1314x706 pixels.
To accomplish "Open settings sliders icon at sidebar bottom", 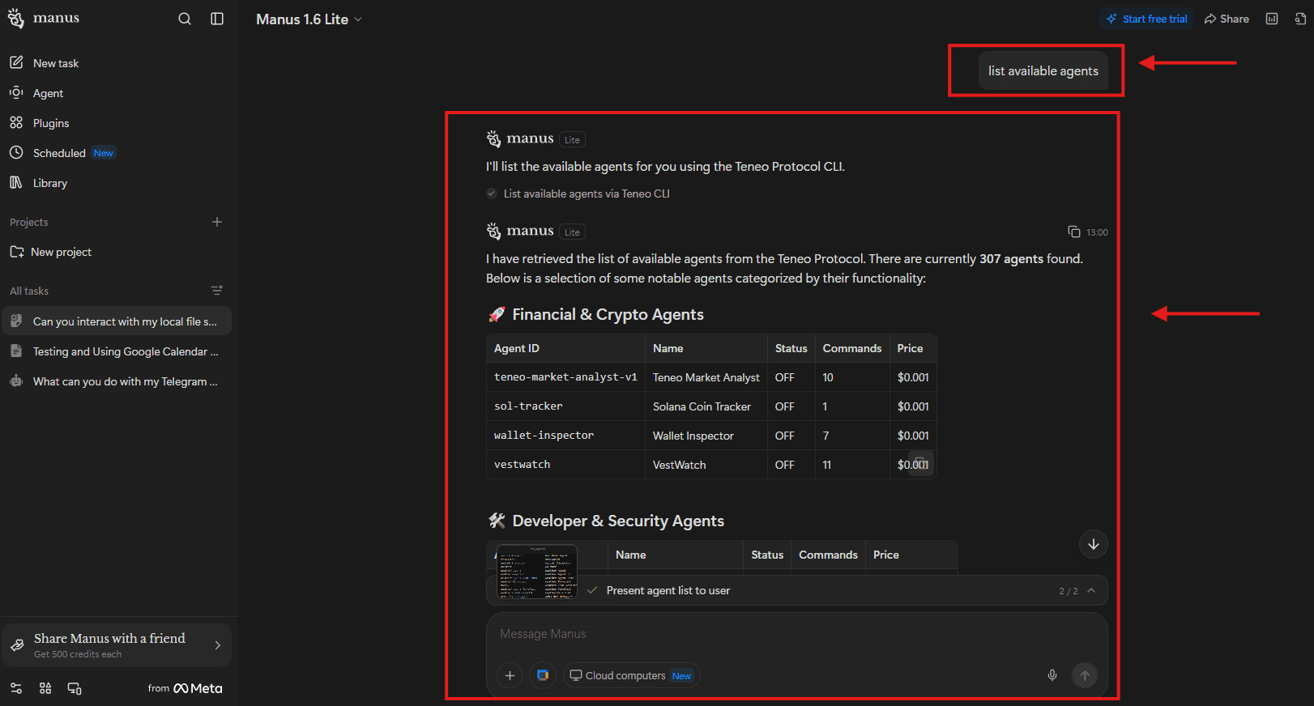I will pyautogui.click(x=16, y=688).
